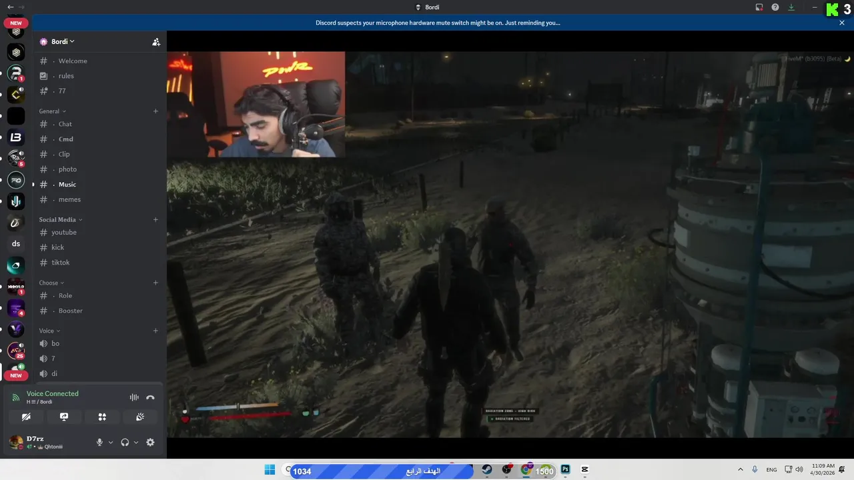Switch to the yellow C server icon

click(x=16, y=95)
